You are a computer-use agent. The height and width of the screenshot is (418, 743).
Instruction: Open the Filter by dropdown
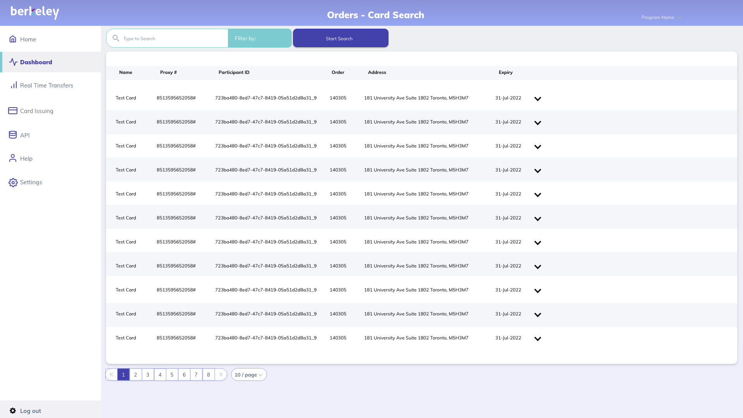[260, 38]
